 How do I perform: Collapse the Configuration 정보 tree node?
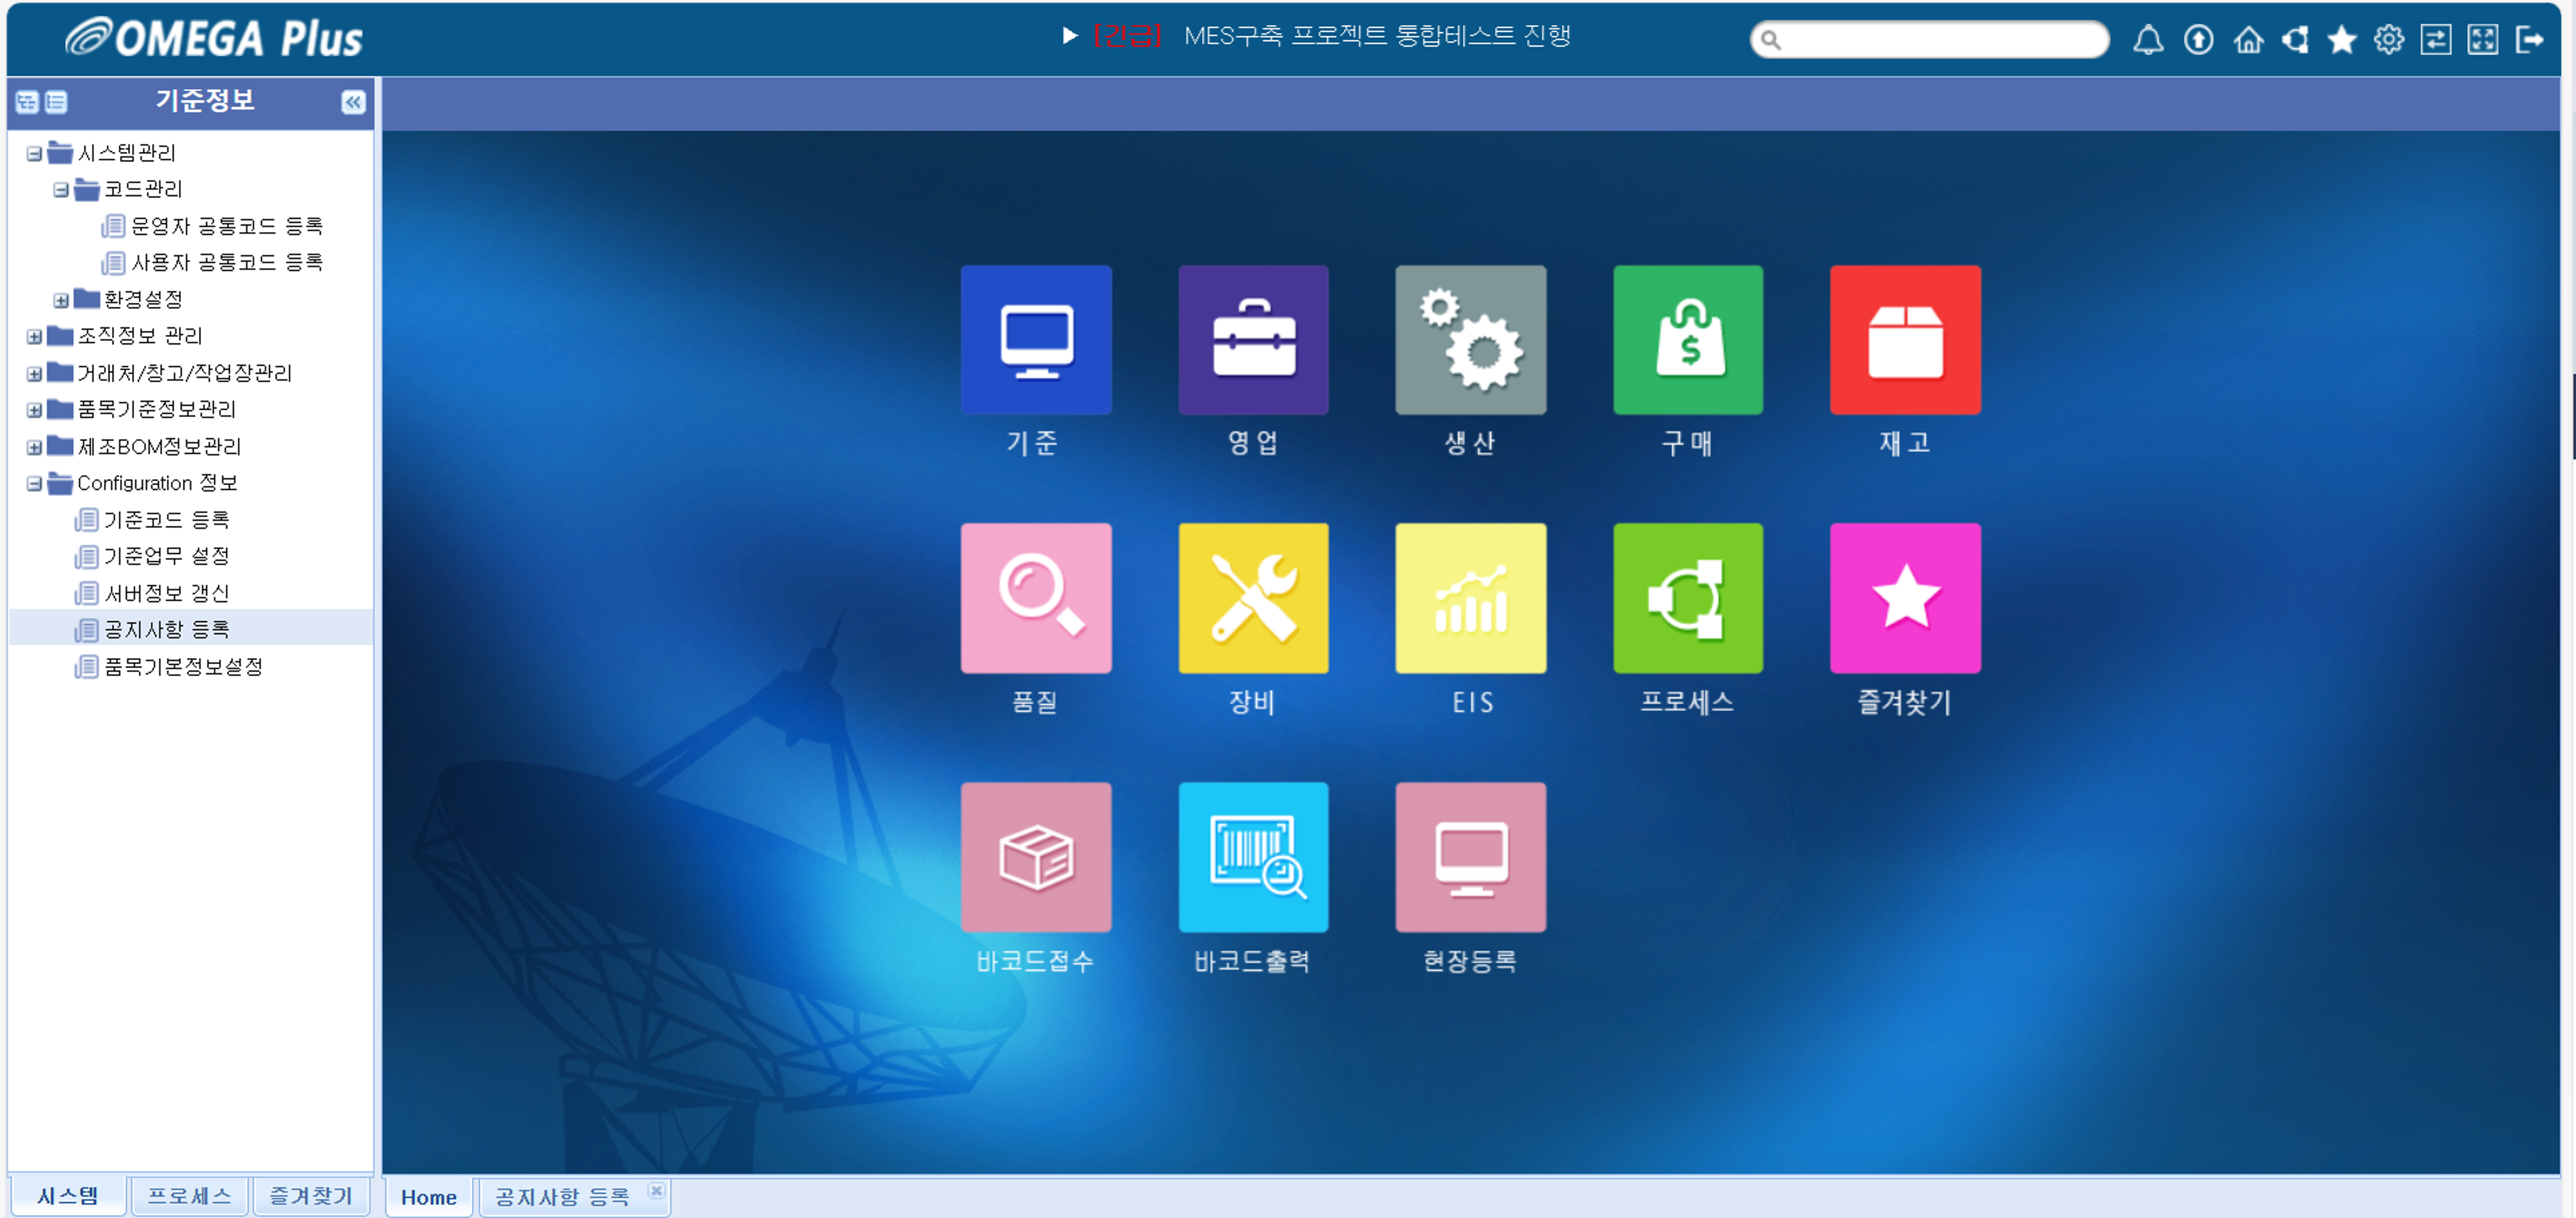[34, 483]
